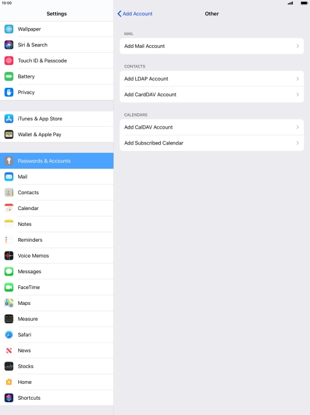Expand Add Subscribed Calendar chevron
310x415 pixels.
click(x=297, y=143)
